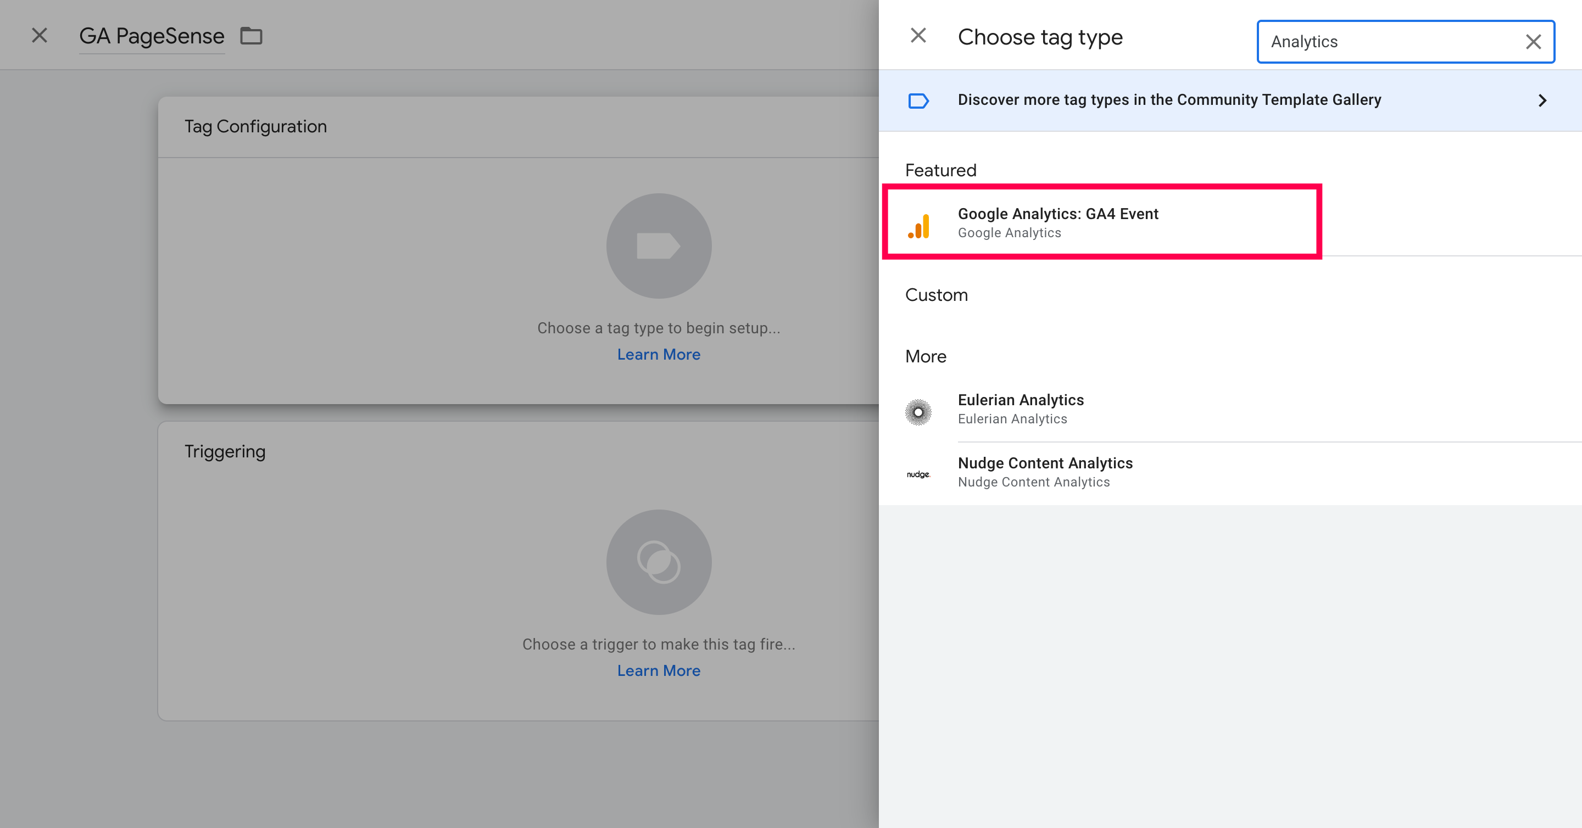Image resolution: width=1582 pixels, height=828 pixels.
Task: Click the Triggering placeholder circles icon
Action: click(x=659, y=562)
